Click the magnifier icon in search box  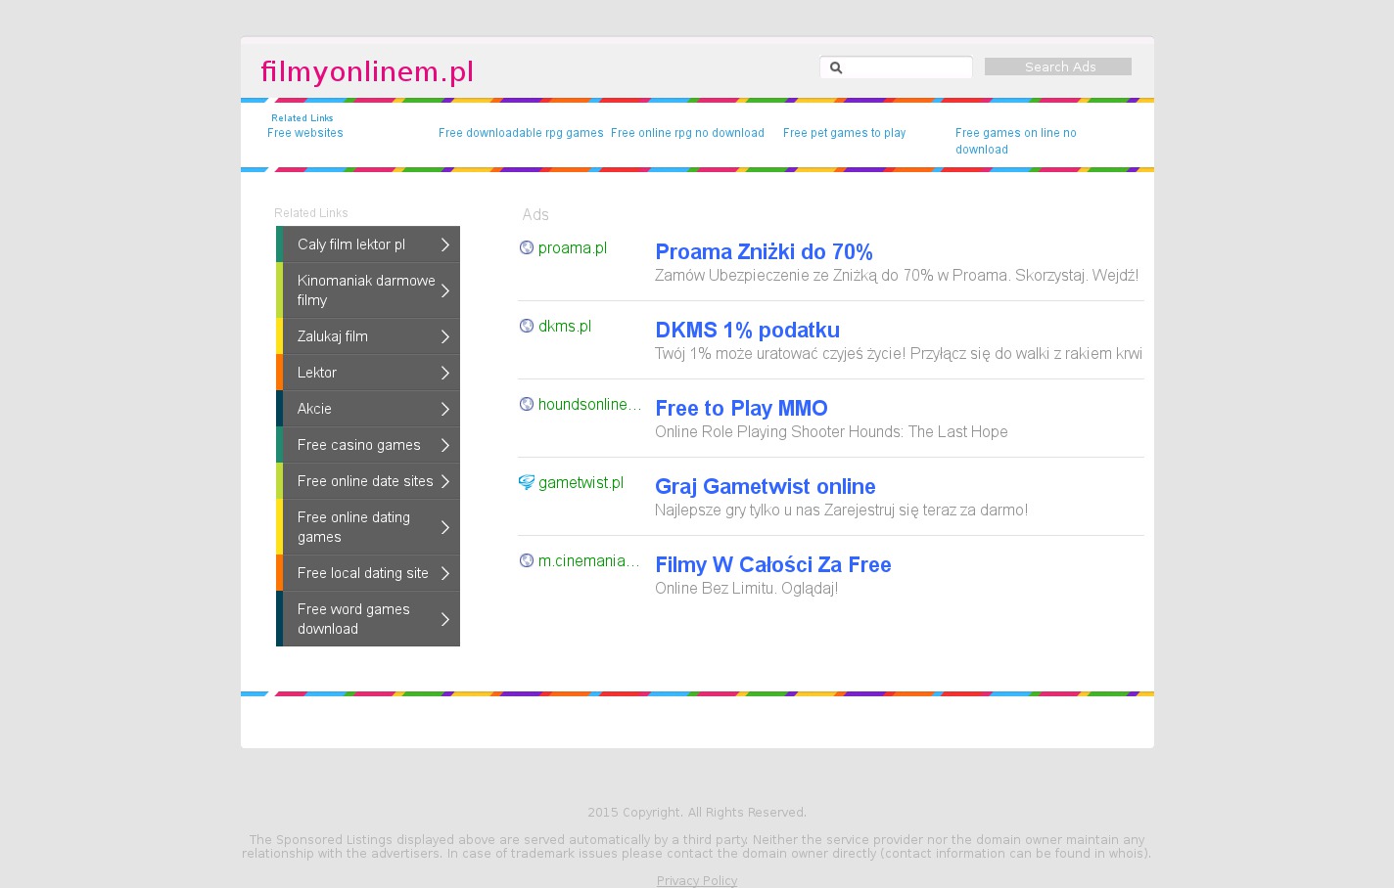(836, 67)
